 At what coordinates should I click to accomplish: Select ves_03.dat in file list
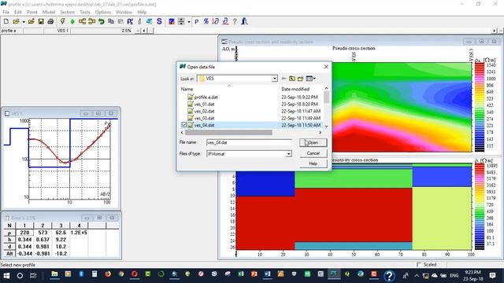pyautogui.click(x=204, y=118)
